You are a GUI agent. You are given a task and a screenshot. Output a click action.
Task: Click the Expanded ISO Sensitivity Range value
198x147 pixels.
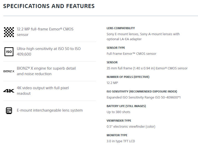click(x=144, y=97)
